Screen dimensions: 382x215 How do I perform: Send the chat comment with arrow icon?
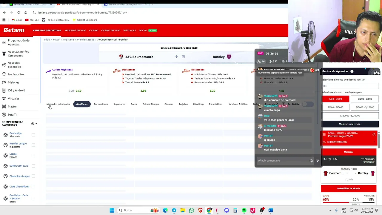pyautogui.click(x=318, y=161)
